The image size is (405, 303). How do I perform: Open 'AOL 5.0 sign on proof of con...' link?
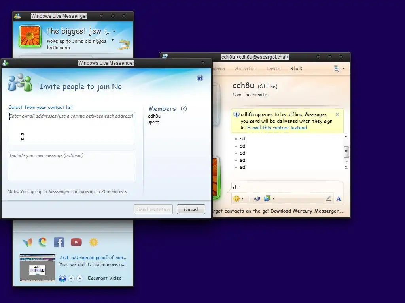[93, 257]
